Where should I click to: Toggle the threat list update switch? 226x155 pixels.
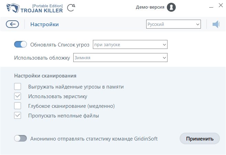(20, 44)
